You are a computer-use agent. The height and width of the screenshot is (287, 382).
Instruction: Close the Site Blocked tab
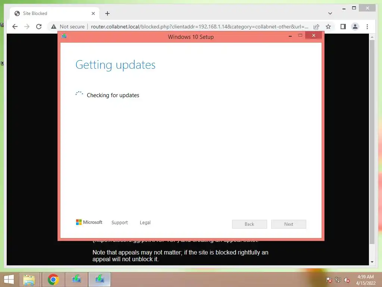pyautogui.click(x=93, y=13)
